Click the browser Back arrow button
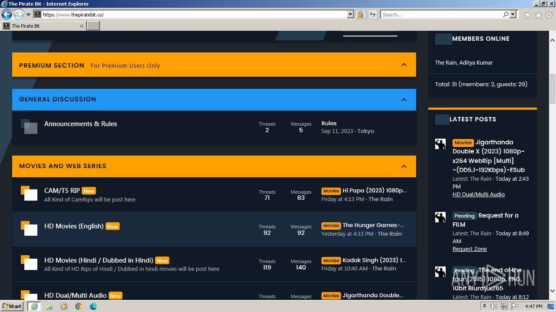 7,15
